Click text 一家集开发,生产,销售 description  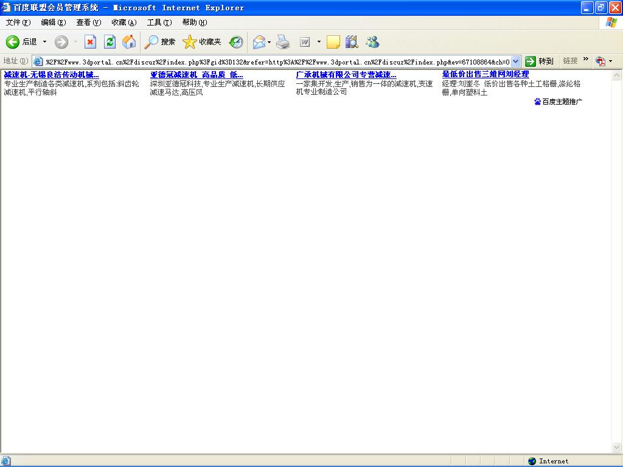coord(364,88)
